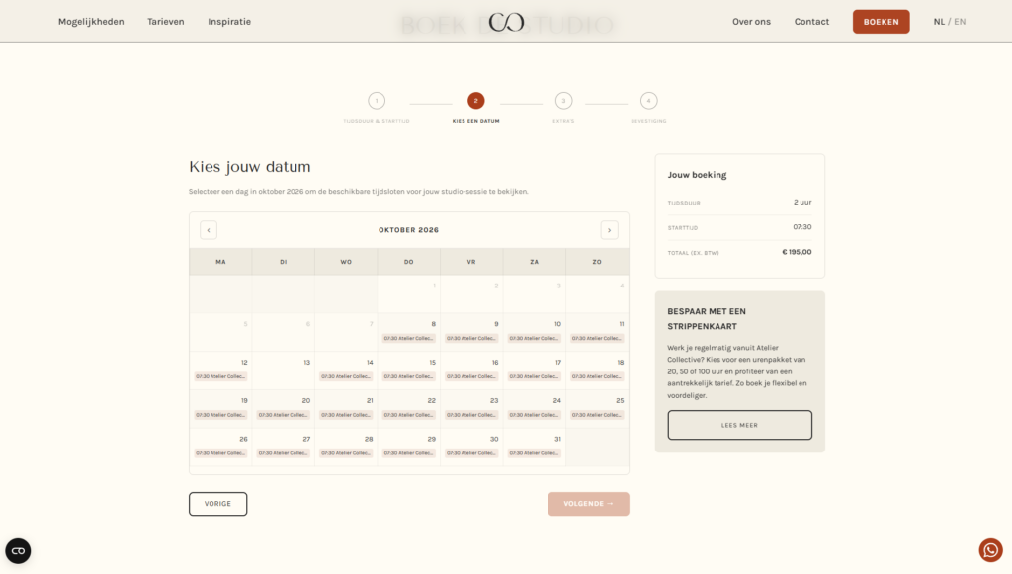Image resolution: width=1012 pixels, height=574 pixels.
Task: Select the 07:30 slot on October 18
Action: (x=596, y=376)
